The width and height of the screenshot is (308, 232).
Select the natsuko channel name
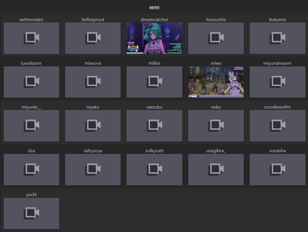coord(154,107)
